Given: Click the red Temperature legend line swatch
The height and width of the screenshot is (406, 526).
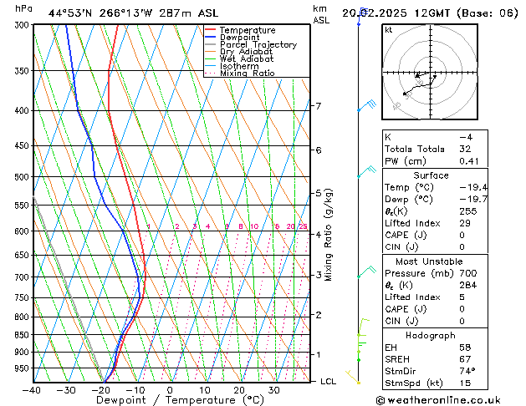Looking at the screenshot, I should [211, 29].
